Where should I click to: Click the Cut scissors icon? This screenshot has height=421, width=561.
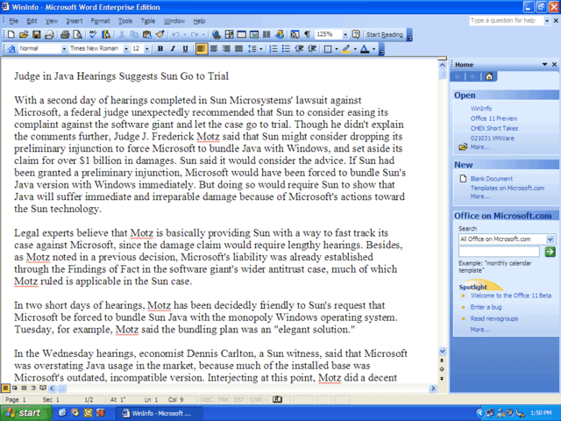122,34
